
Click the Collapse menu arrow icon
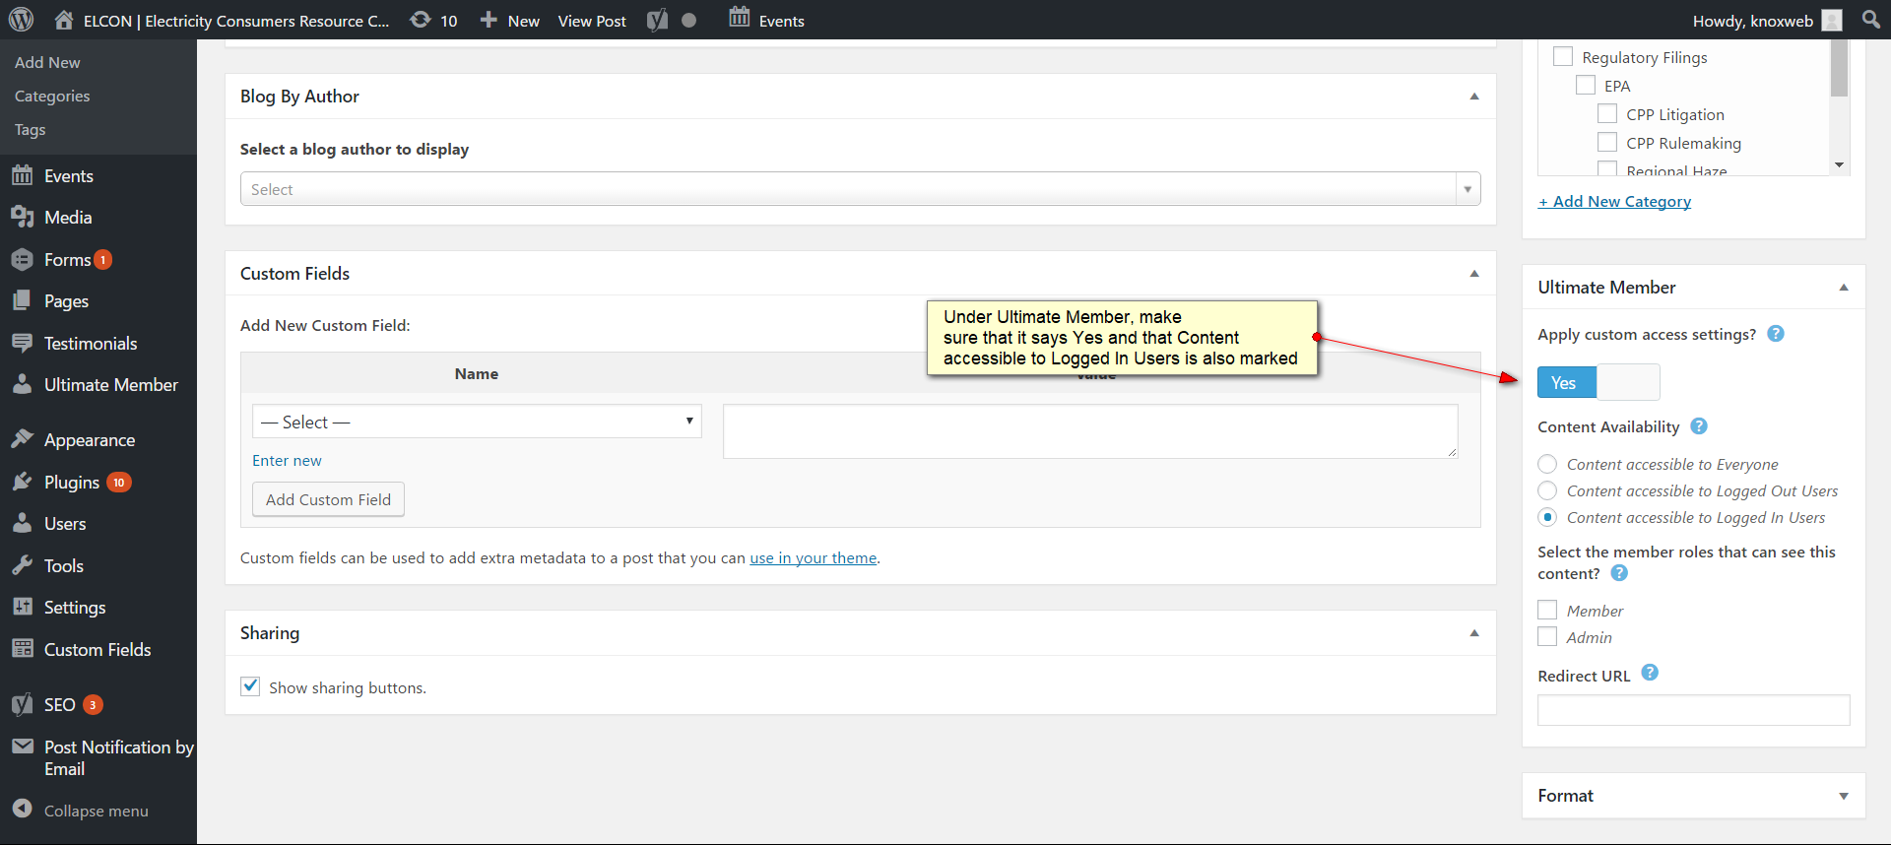[x=22, y=809]
